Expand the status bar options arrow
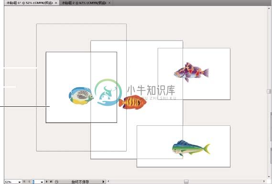 103,182
